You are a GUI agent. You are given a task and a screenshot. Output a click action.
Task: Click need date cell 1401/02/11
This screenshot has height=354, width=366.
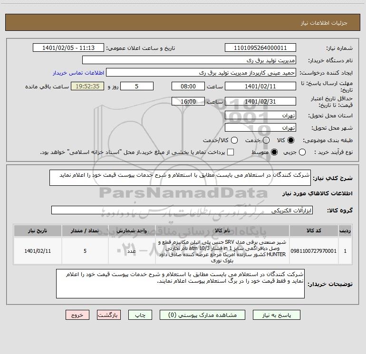click(x=38, y=251)
